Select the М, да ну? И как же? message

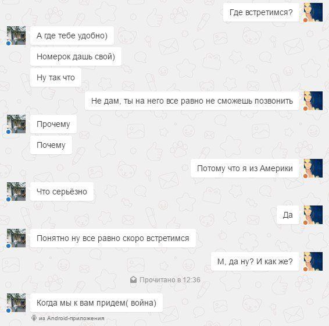coord(255,261)
